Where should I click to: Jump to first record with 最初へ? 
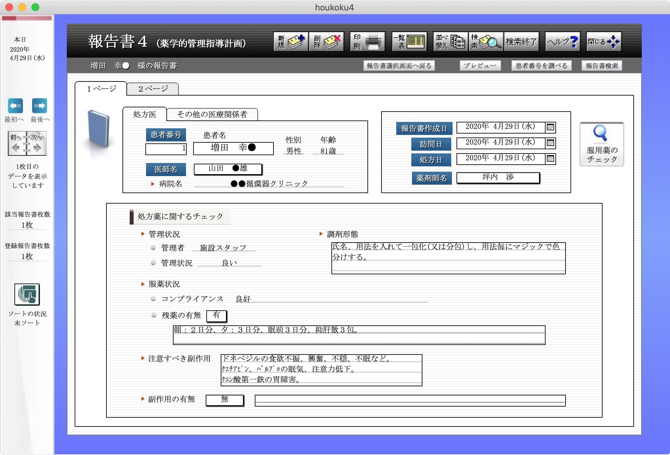pyautogui.click(x=14, y=105)
